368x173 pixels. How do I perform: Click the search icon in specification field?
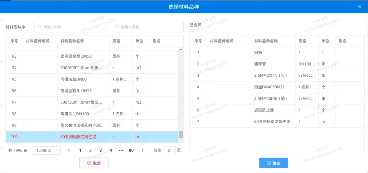coord(117,27)
